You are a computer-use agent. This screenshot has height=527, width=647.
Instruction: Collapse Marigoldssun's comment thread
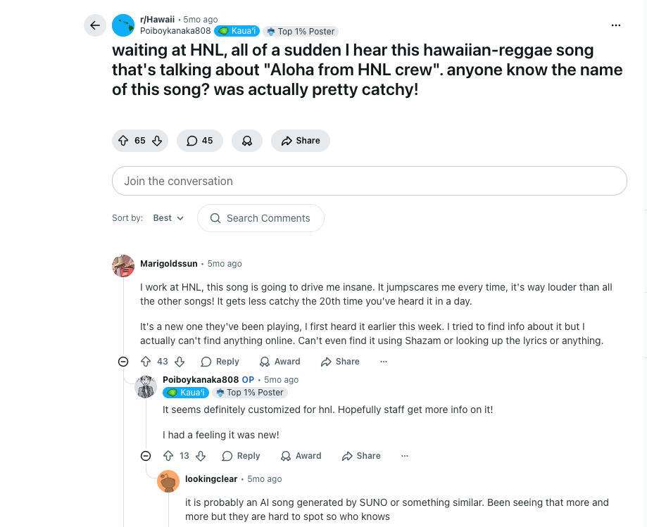tap(123, 361)
